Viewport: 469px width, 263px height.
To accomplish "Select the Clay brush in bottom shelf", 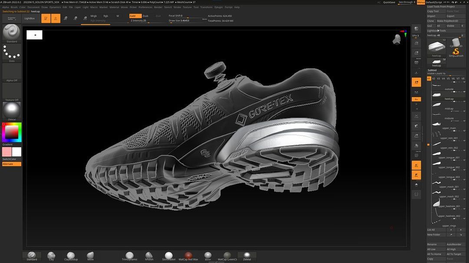I will 51,256.
